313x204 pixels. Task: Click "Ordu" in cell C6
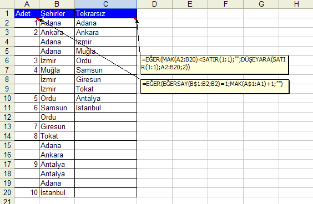84,60
